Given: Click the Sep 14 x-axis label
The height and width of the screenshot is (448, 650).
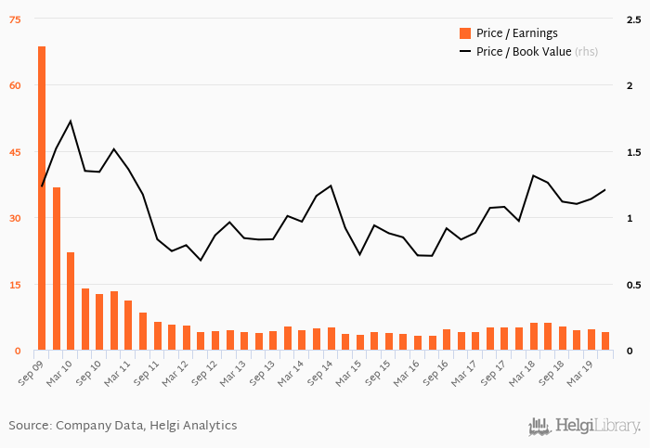Looking at the screenshot, I should point(319,373).
